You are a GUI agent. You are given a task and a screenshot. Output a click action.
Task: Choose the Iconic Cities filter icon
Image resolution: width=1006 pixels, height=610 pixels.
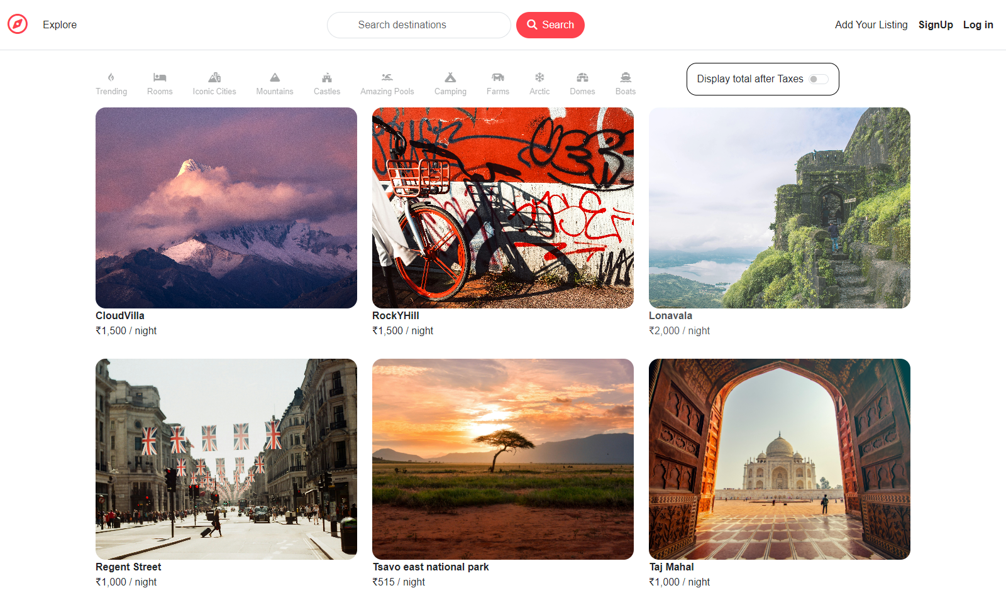click(214, 77)
